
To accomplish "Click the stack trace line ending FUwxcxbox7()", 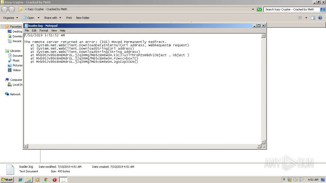I will tap(84, 58).
